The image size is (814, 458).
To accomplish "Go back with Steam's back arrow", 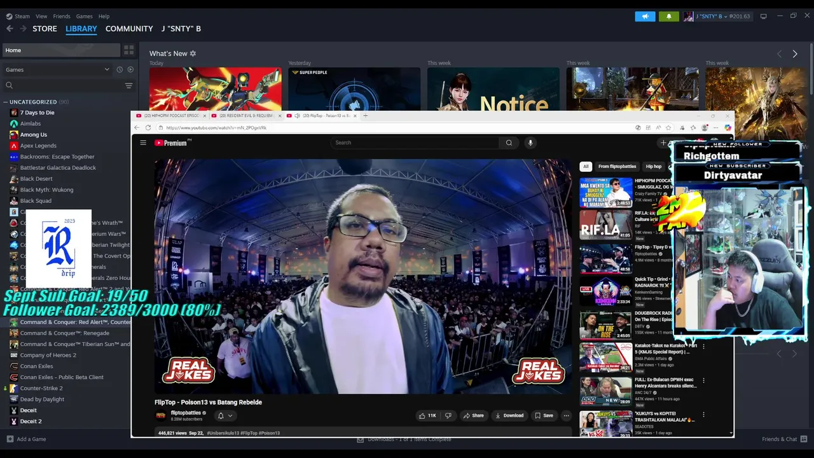I will coord(10,29).
